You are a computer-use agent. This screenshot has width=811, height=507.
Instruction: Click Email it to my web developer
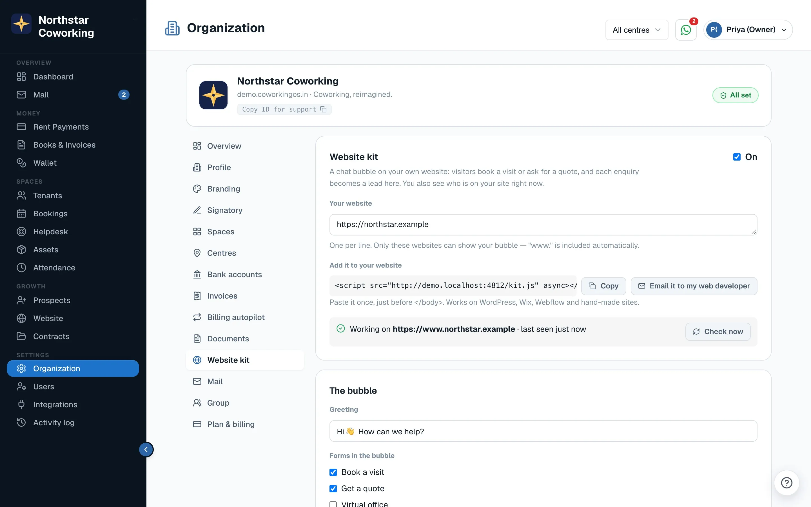694,286
